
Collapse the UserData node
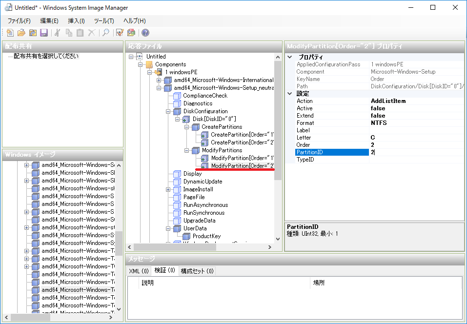(x=168, y=228)
